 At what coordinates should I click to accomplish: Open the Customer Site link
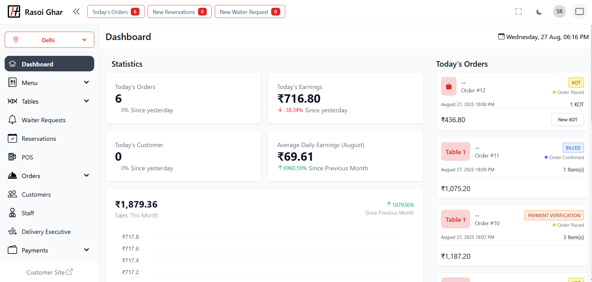pyautogui.click(x=49, y=272)
